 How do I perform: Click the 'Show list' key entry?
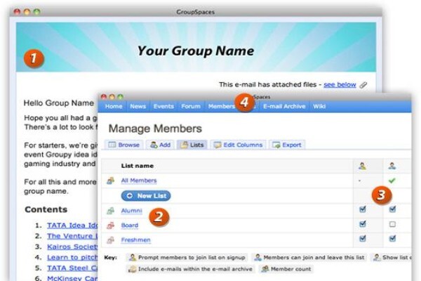point(391,258)
